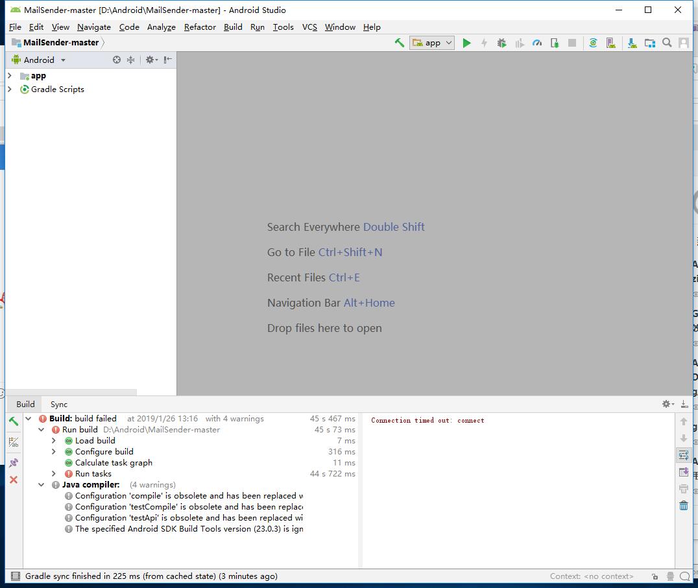Click Scroll to end icon in console

point(684,472)
